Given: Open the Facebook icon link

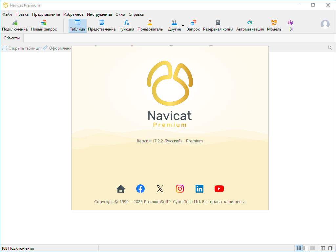Looking at the screenshot, I should (x=140, y=189).
